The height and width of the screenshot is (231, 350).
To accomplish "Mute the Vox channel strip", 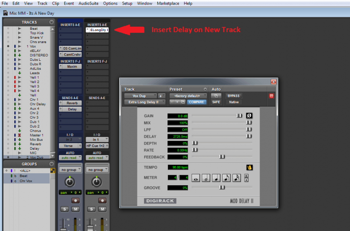I will click(x=76, y=209).
